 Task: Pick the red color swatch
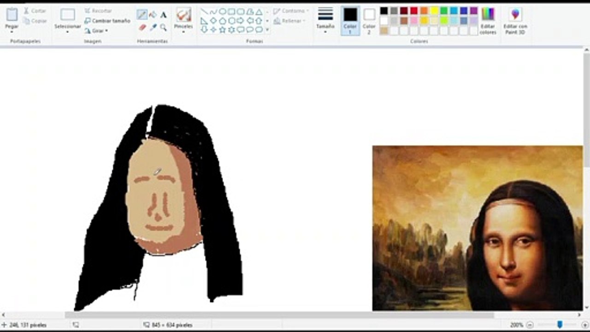[x=414, y=11]
